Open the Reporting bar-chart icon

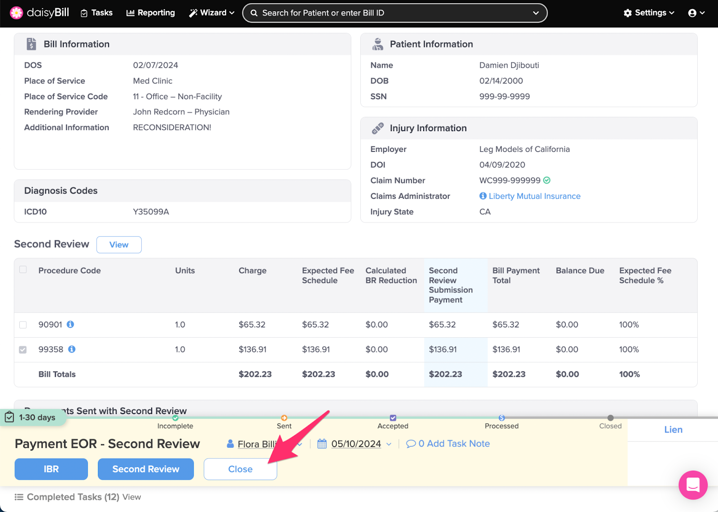(130, 13)
